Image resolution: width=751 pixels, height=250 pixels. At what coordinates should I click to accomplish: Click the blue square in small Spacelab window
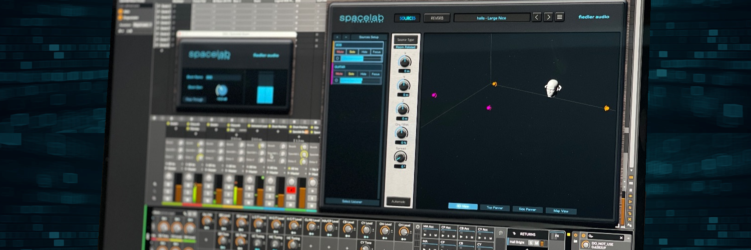point(265,94)
